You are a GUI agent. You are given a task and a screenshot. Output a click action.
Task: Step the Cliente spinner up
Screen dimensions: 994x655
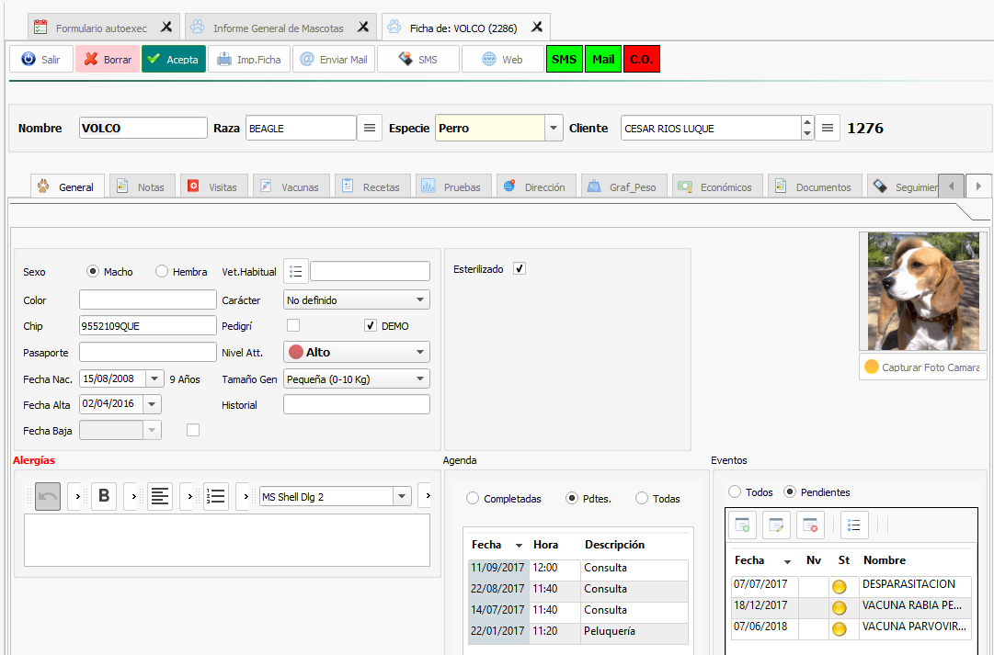coord(807,122)
